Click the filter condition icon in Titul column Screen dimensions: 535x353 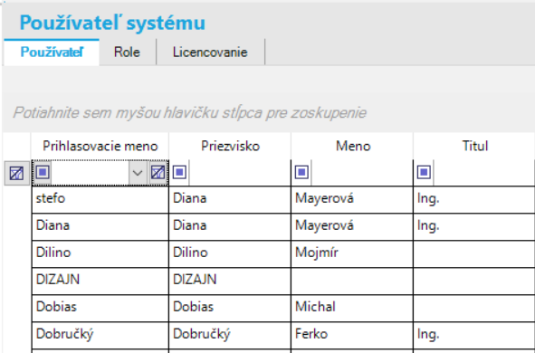425,172
